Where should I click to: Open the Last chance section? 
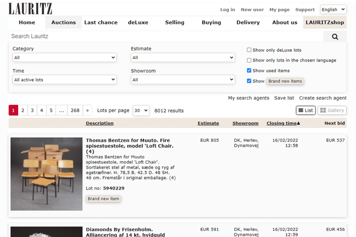[101, 22]
